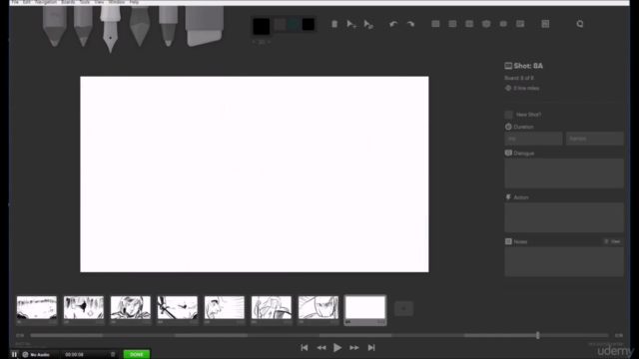This screenshot has height=359, width=639.
Task: Click into the Dialogue text box
Action: 564,174
